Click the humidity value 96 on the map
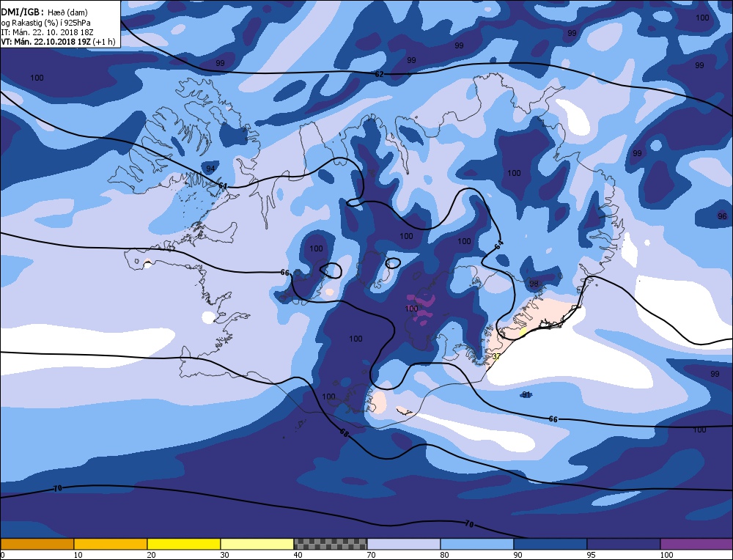733x560 pixels. click(723, 216)
